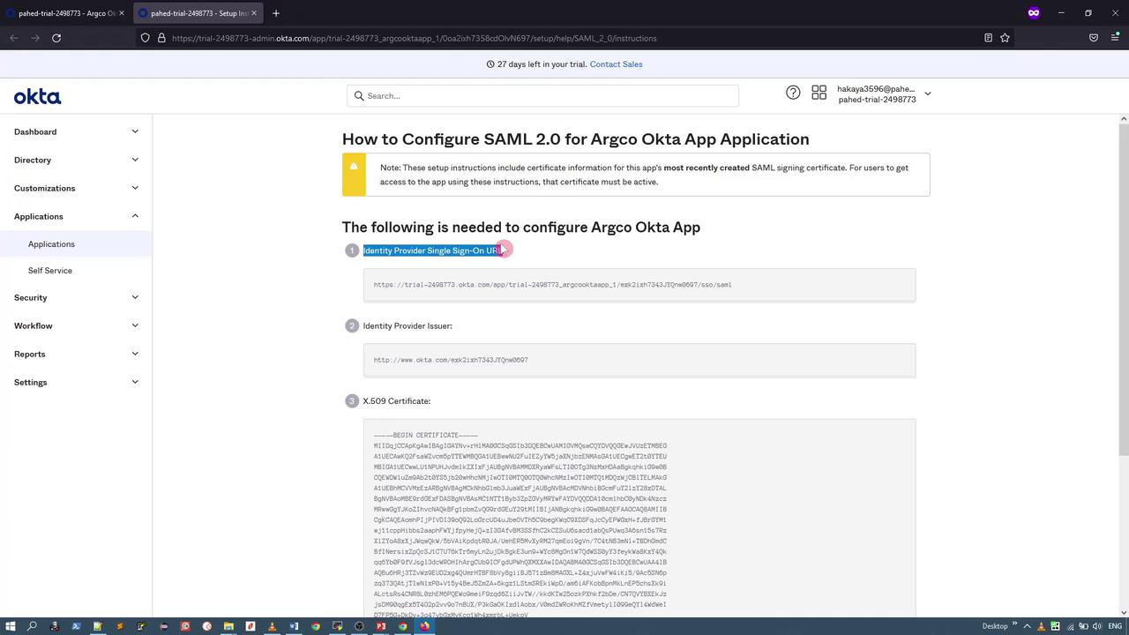Viewport: 1129px width, 635px height.
Task: Open the Okta help question mark icon
Action: [x=793, y=93]
